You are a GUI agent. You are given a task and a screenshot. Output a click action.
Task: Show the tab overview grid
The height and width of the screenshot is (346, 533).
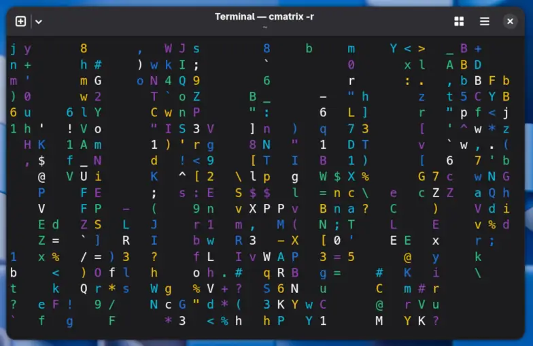(x=459, y=22)
